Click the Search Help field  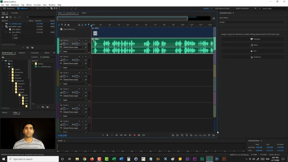[x=273, y=9]
